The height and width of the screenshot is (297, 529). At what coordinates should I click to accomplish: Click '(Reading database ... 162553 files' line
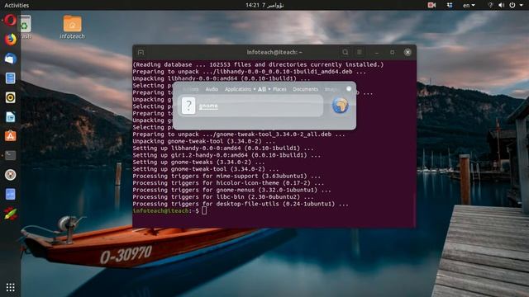[258, 64]
